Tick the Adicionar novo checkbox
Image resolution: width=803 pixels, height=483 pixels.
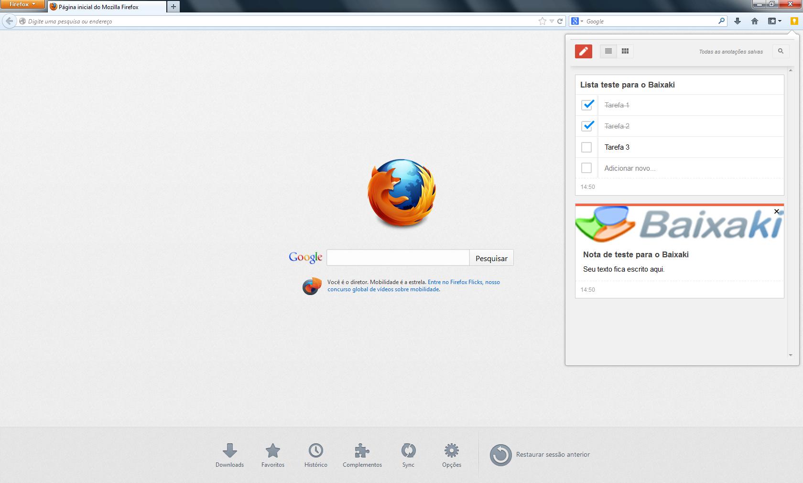(586, 168)
